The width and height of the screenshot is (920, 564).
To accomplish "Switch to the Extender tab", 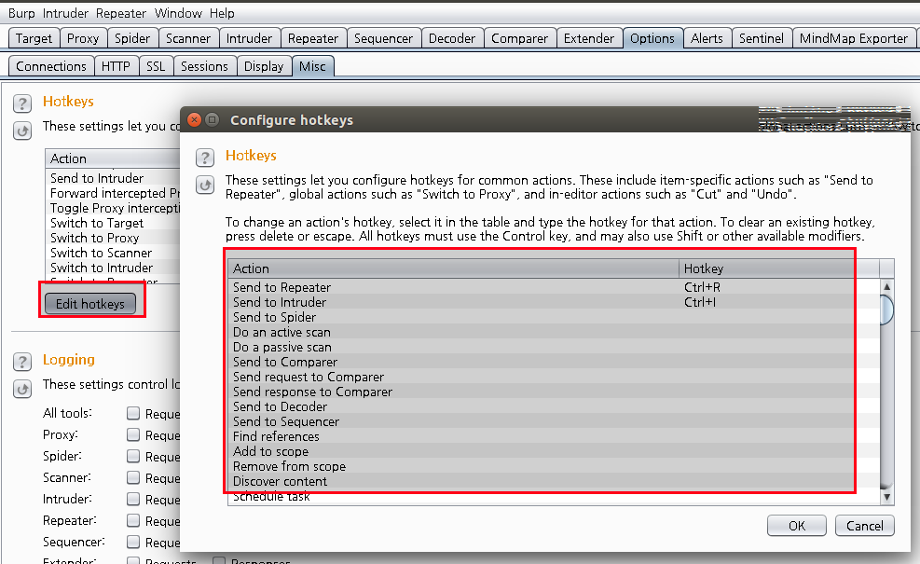I will click(588, 38).
